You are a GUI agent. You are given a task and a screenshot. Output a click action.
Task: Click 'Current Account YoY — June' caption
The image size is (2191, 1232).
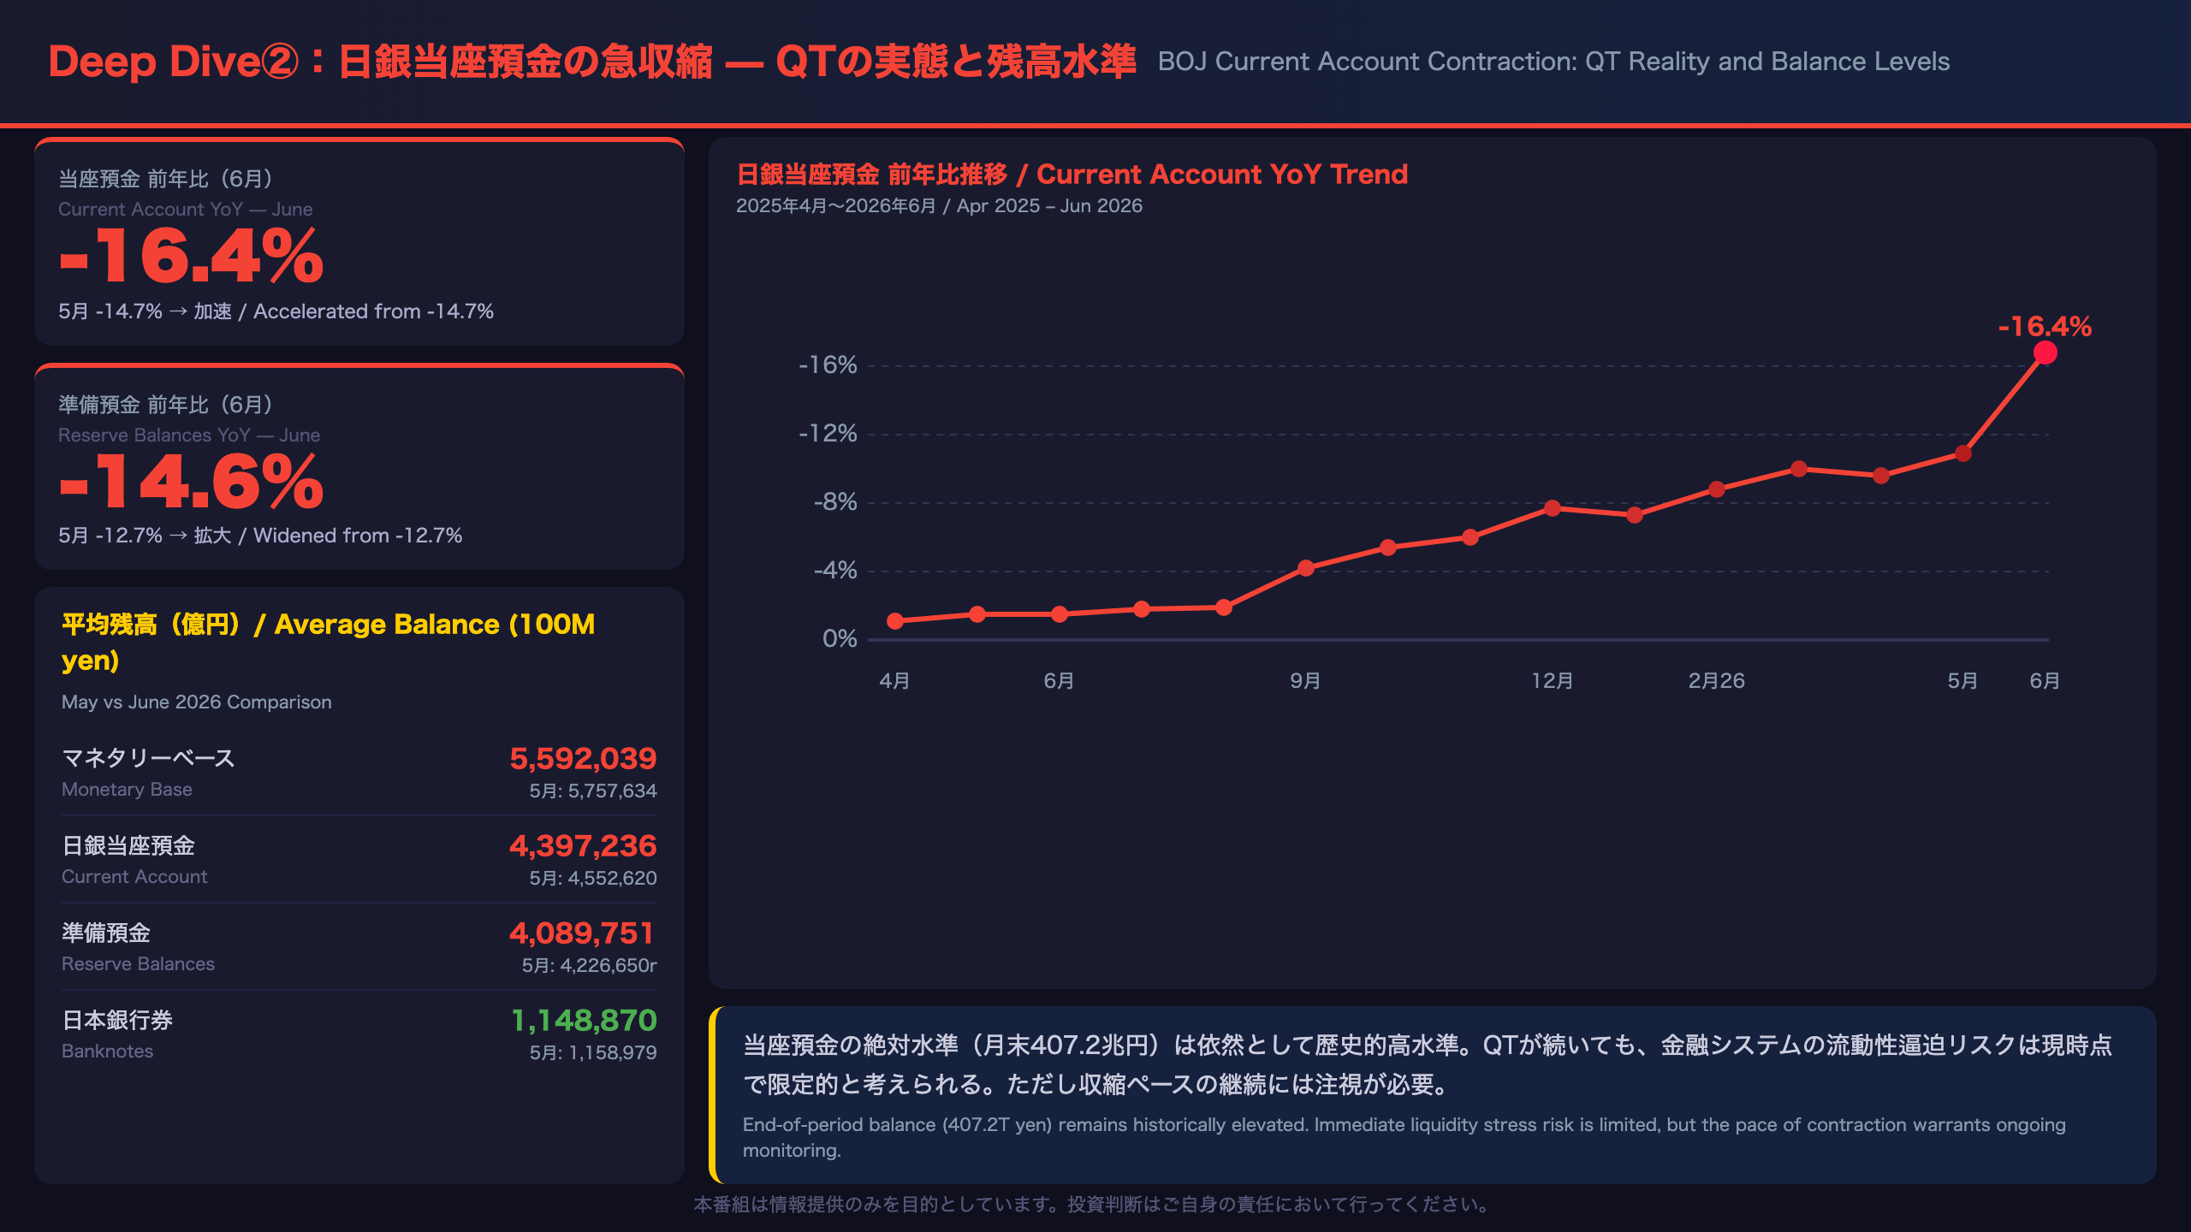(185, 210)
